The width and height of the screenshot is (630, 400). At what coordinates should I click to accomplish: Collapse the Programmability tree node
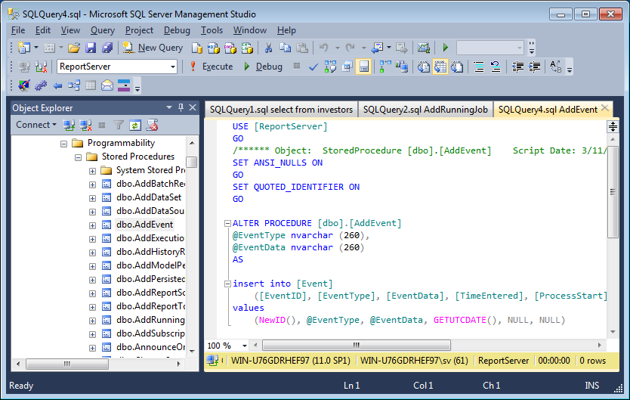[63, 144]
